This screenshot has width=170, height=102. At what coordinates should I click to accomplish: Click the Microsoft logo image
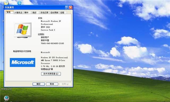point(23,62)
